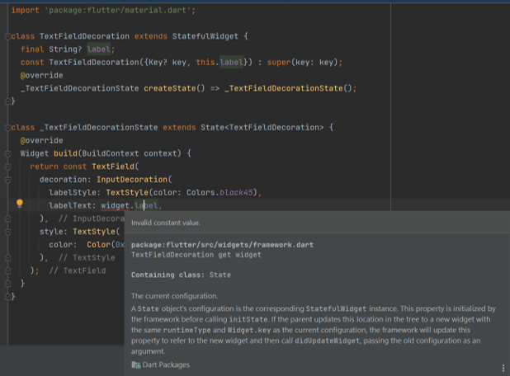This screenshot has height=376, width=510.
Task: Click InputDecoration constructor name
Action: (x=132, y=180)
